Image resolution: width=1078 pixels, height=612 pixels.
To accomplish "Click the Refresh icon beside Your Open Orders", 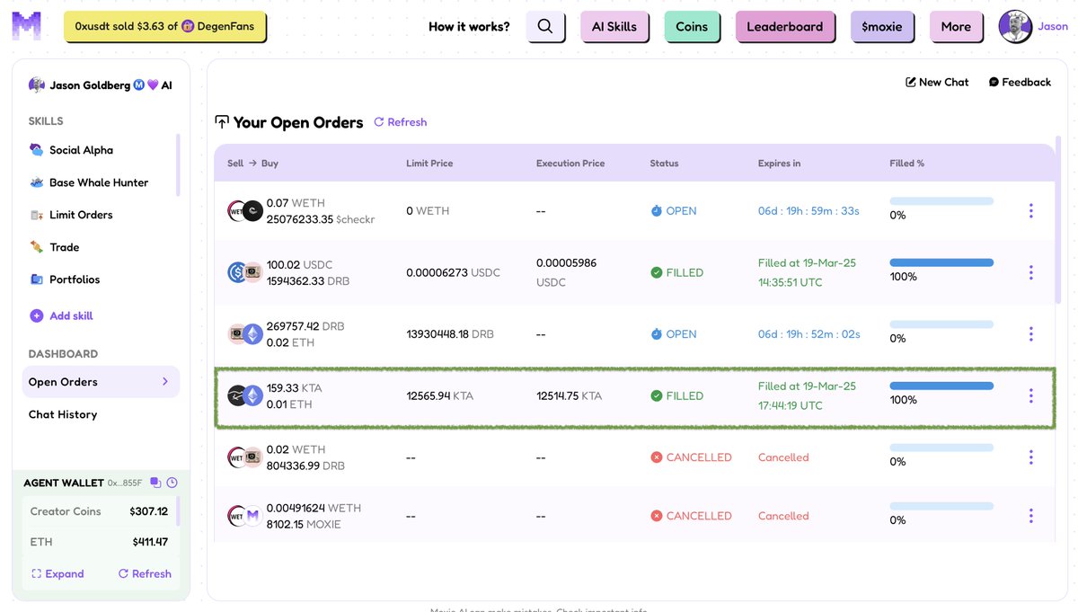I will 379,122.
